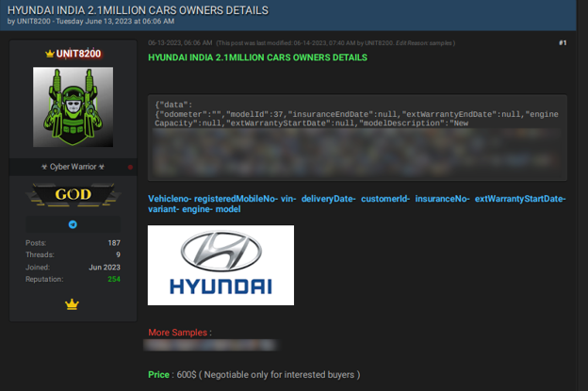Click the Cyber Warrior user title

tap(73, 167)
